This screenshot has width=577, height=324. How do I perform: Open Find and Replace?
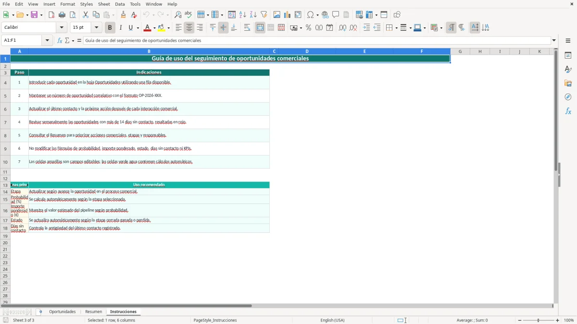[178, 15]
